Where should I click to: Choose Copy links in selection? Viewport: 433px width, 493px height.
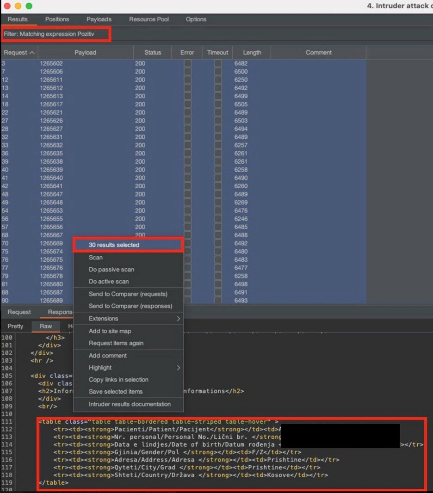(128, 380)
